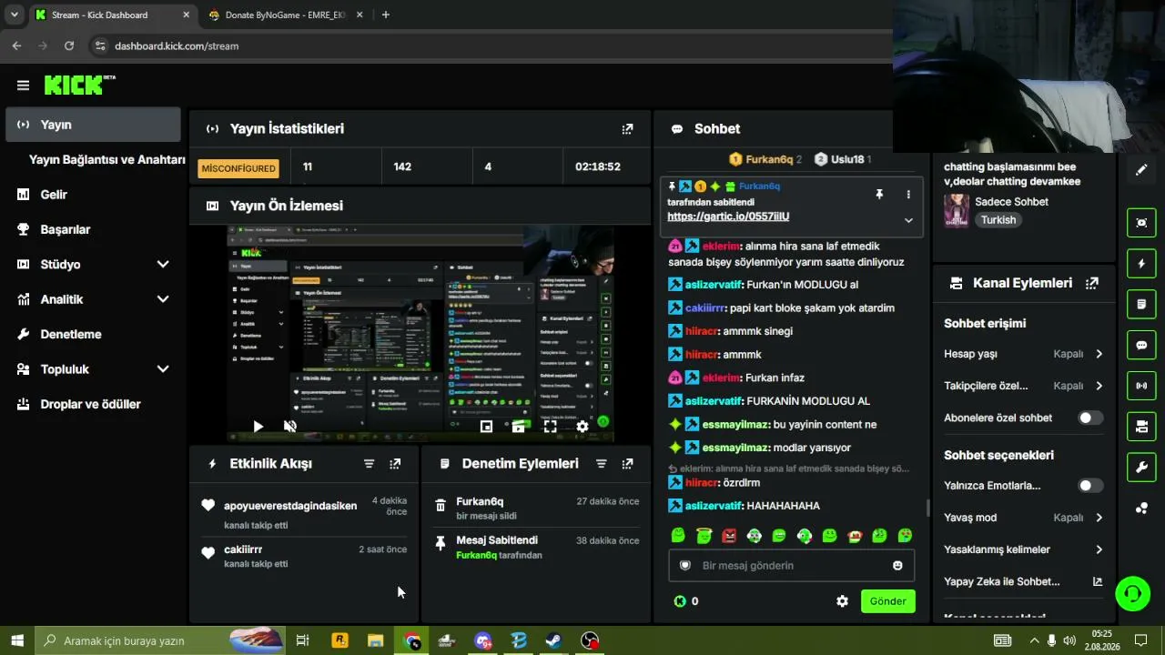Unmute the stream preview audio
The height and width of the screenshot is (655, 1165).
[290, 426]
